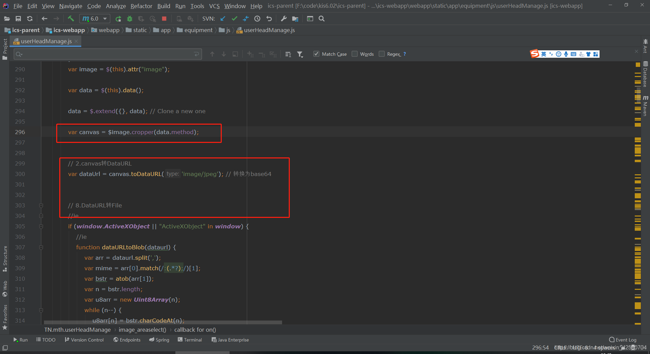Click image_areaselect() in the code breadcrumb

coord(142,330)
